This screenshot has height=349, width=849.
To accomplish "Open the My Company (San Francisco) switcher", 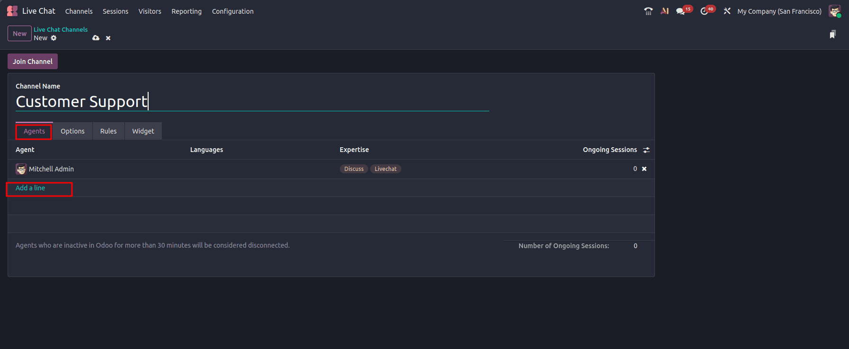I will click(779, 11).
